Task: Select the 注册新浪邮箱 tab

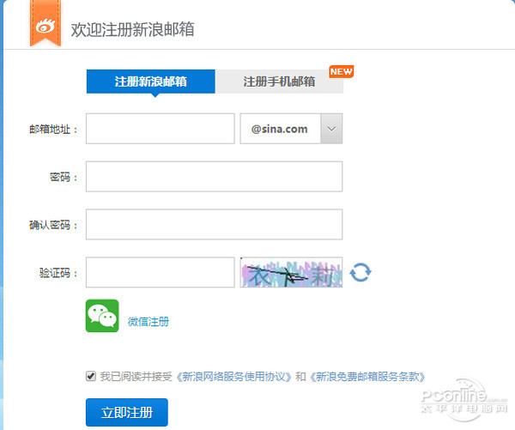Action: tap(151, 82)
